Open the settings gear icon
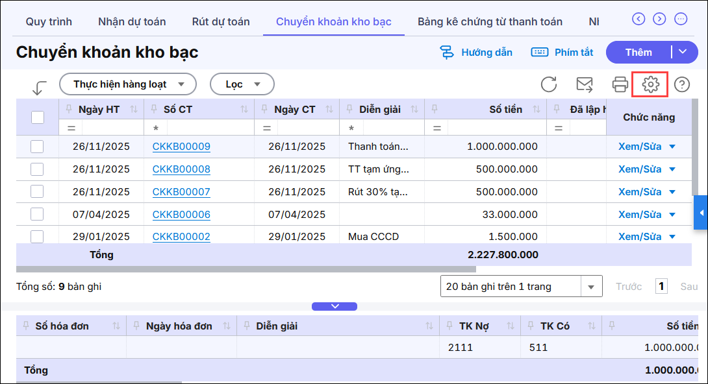This screenshot has width=708, height=384. pos(650,84)
